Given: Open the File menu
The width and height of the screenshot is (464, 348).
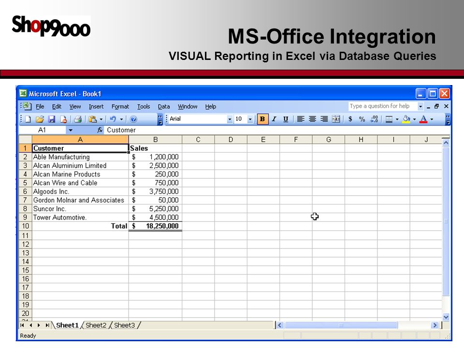Looking at the screenshot, I should (40, 106).
